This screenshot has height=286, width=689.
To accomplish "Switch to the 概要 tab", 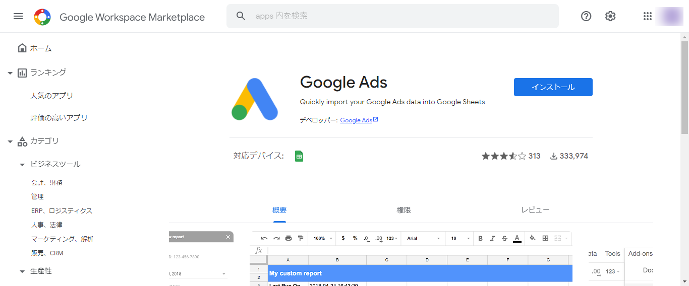I will tap(279, 210).
